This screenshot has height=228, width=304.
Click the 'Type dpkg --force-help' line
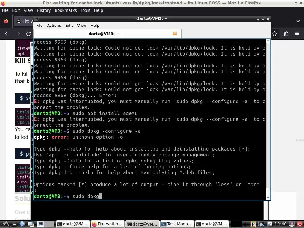point(112,167)
